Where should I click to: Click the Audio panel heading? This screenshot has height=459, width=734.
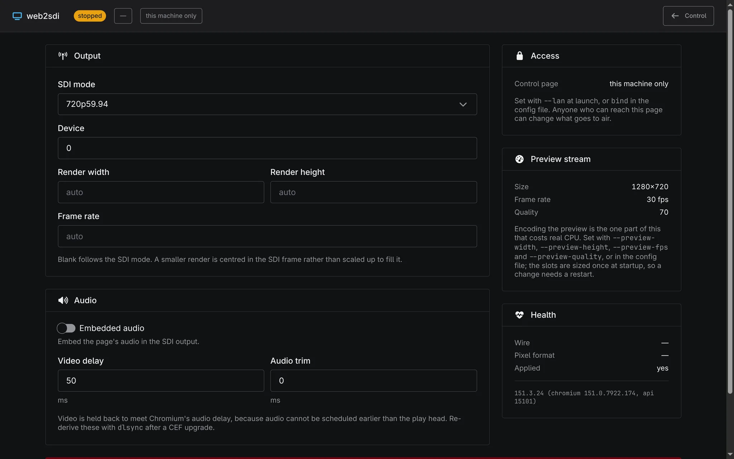(85, 301)
